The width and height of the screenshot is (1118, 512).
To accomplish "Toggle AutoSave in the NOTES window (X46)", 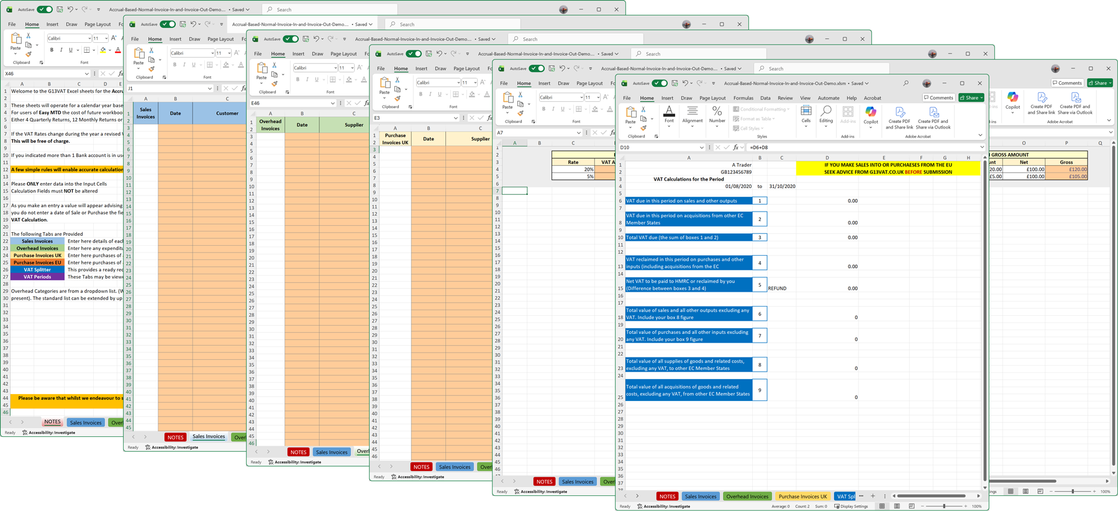I will (x=45, y=9).
